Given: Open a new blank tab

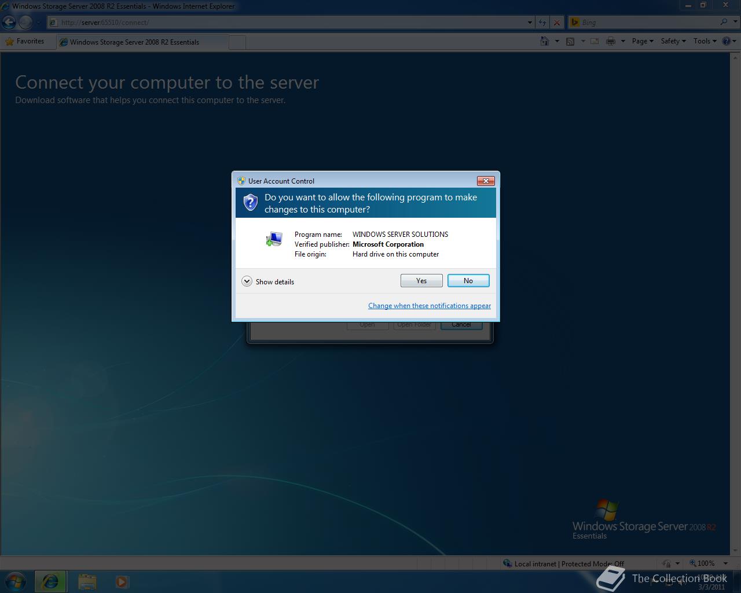Looking at the screenshot, I should tap(237, 42).
